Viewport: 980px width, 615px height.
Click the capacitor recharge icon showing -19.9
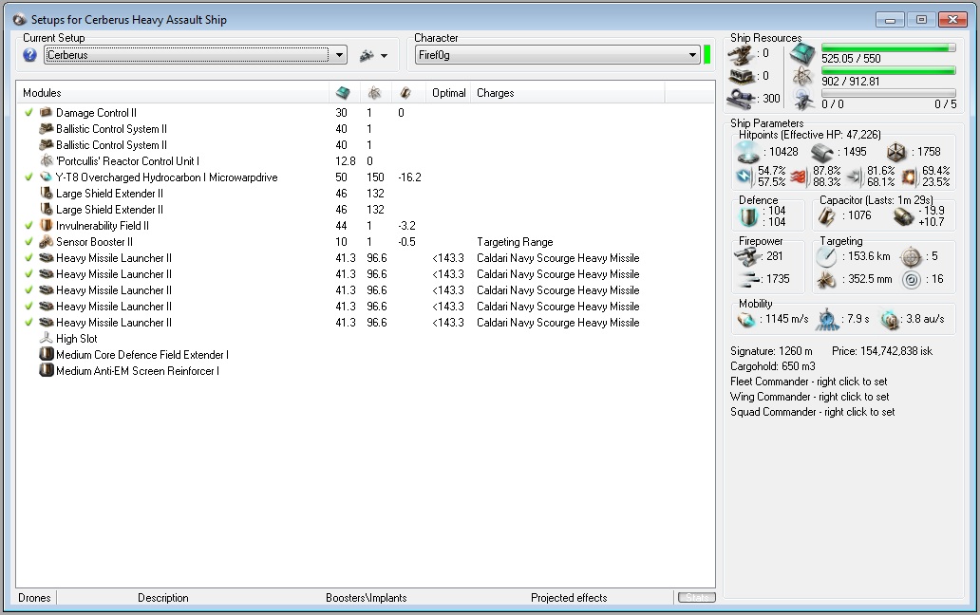(903, 216)
